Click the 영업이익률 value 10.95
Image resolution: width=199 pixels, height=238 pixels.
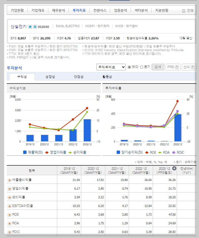click(148, 189)
